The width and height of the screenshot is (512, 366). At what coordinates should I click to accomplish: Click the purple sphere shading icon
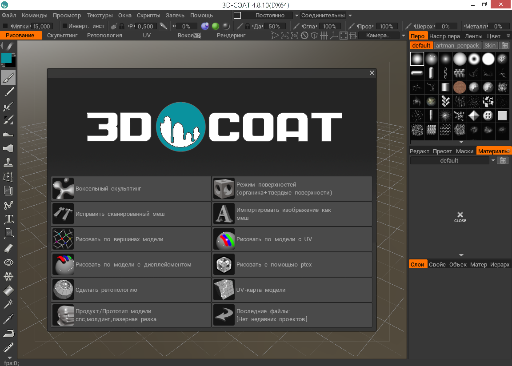tap(205, 26)
